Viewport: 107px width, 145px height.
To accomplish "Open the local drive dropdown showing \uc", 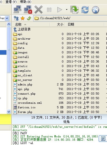I will (7, 18).
